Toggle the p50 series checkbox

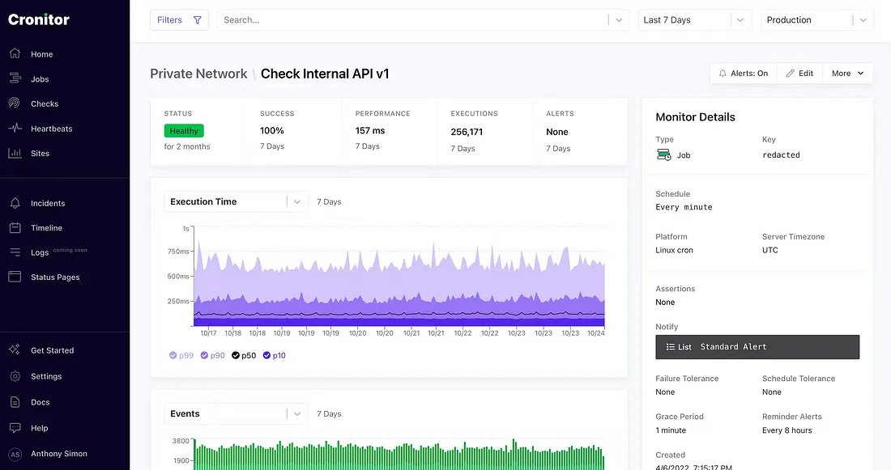pos(236,355)
